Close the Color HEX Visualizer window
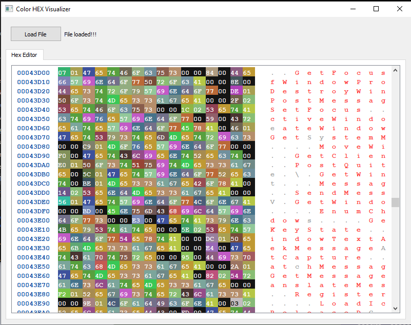411x325 pixels. pos(400,9)
